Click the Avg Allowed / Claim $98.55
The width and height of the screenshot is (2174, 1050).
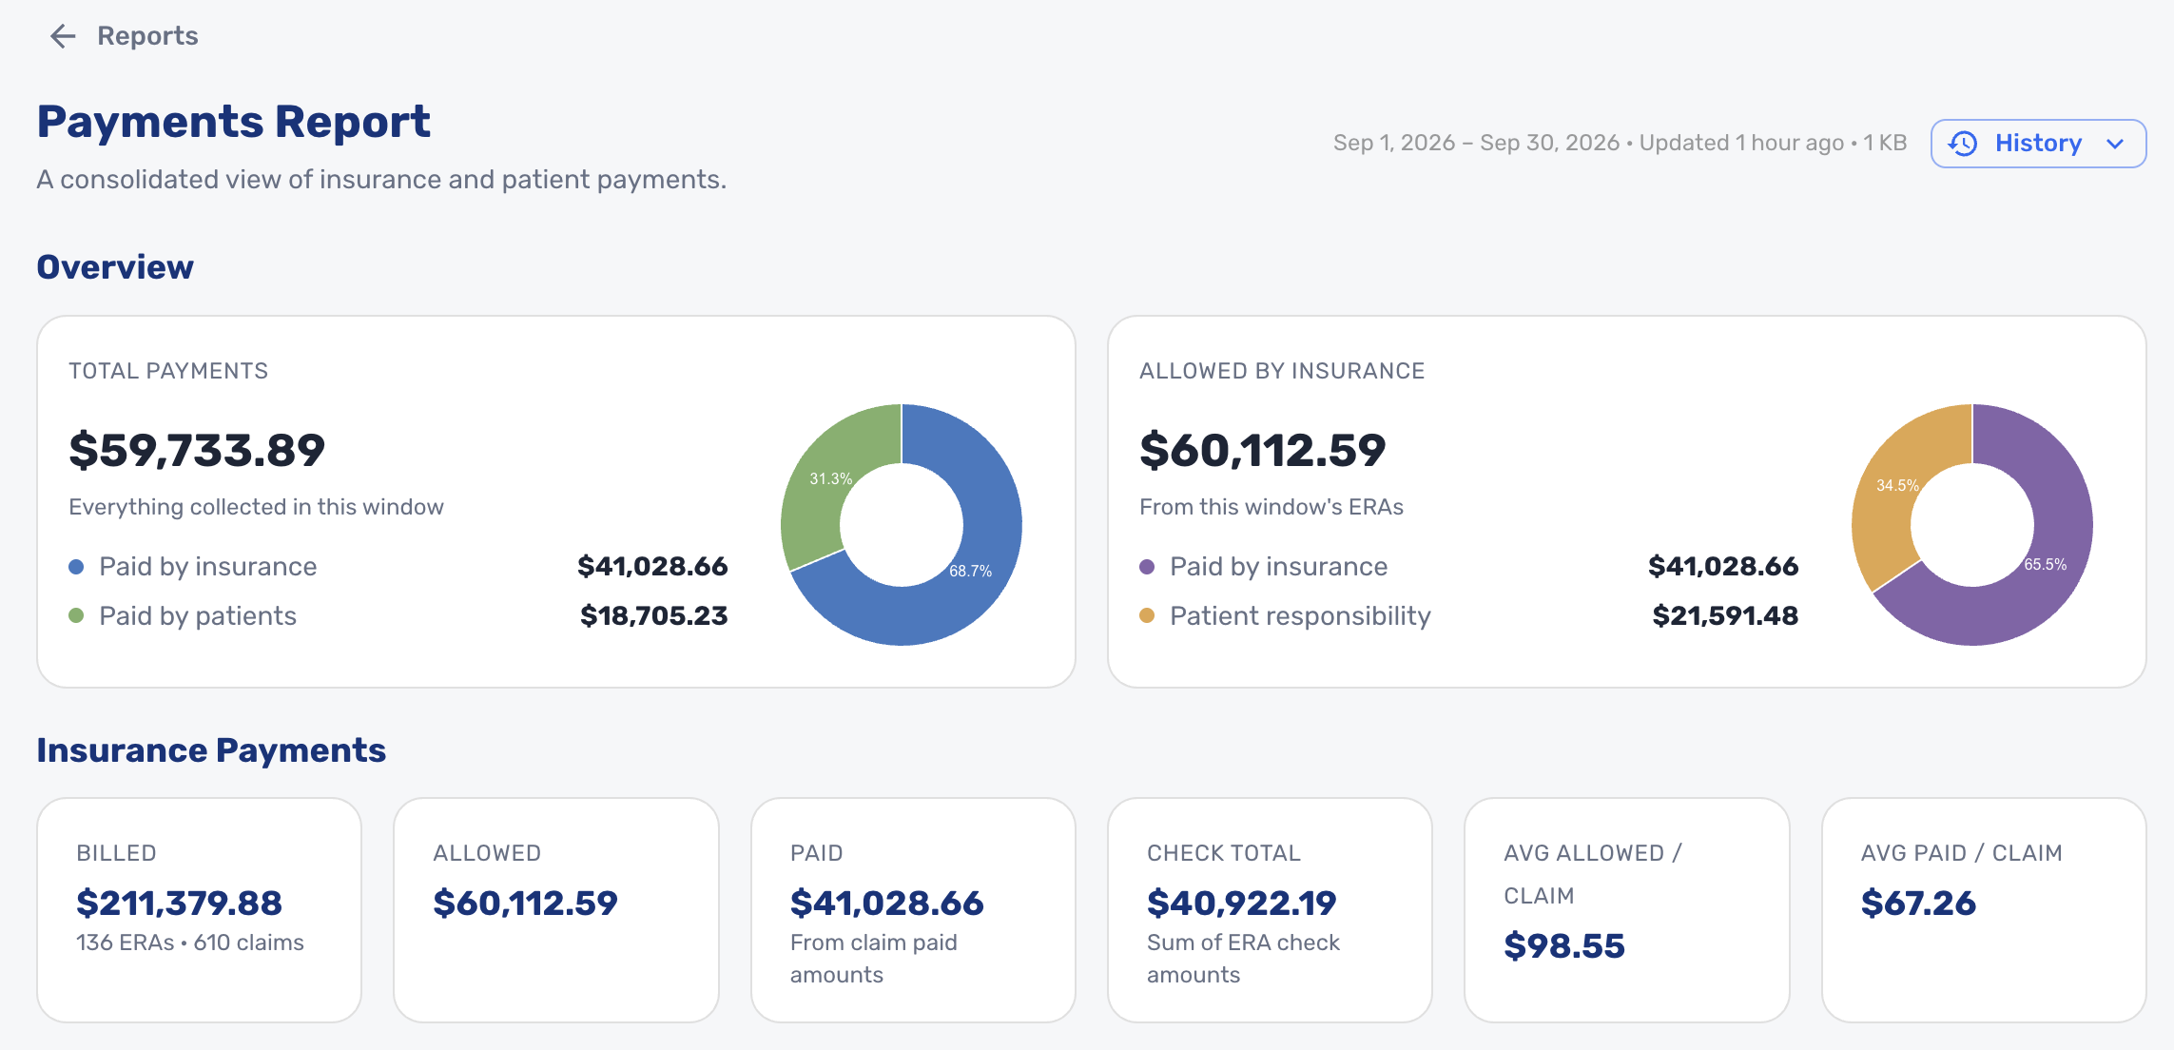tap(1564, 946)
